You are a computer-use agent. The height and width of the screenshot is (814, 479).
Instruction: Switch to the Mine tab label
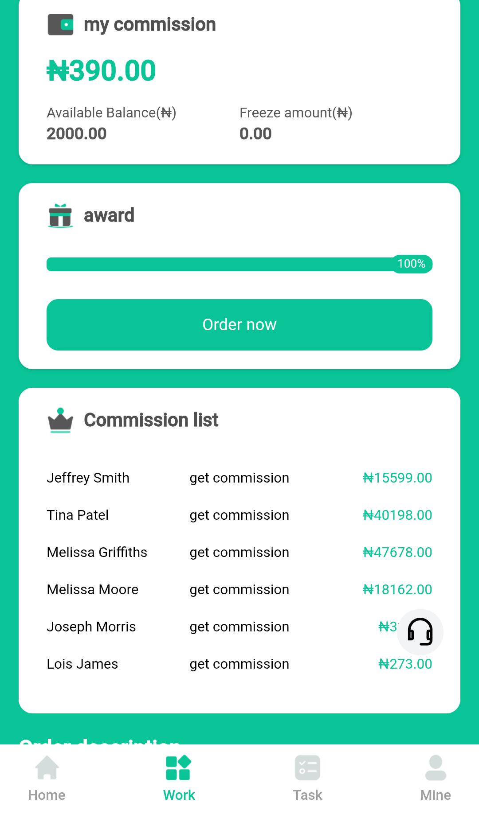(436, 795)
